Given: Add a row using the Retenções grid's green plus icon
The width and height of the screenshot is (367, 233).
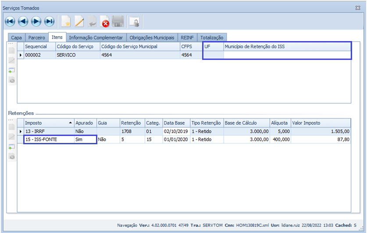Looking at the screenshot, I should (x=12, y=147).
